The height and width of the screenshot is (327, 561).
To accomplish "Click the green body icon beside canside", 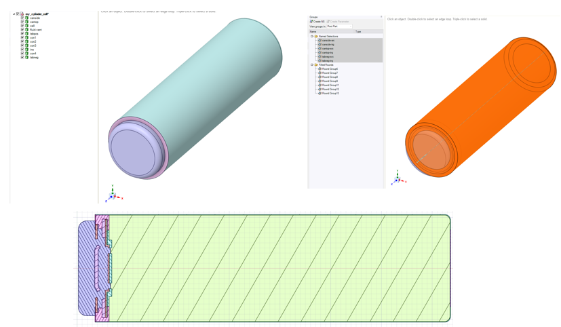I will (27, 18).
